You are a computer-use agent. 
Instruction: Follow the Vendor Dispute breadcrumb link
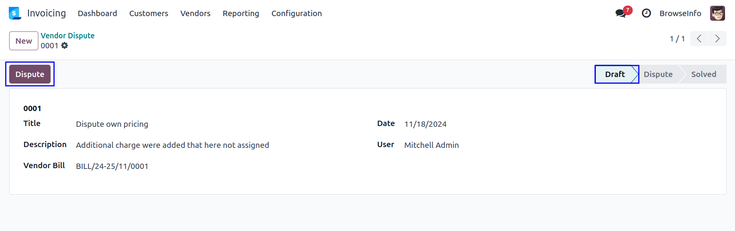67,36
